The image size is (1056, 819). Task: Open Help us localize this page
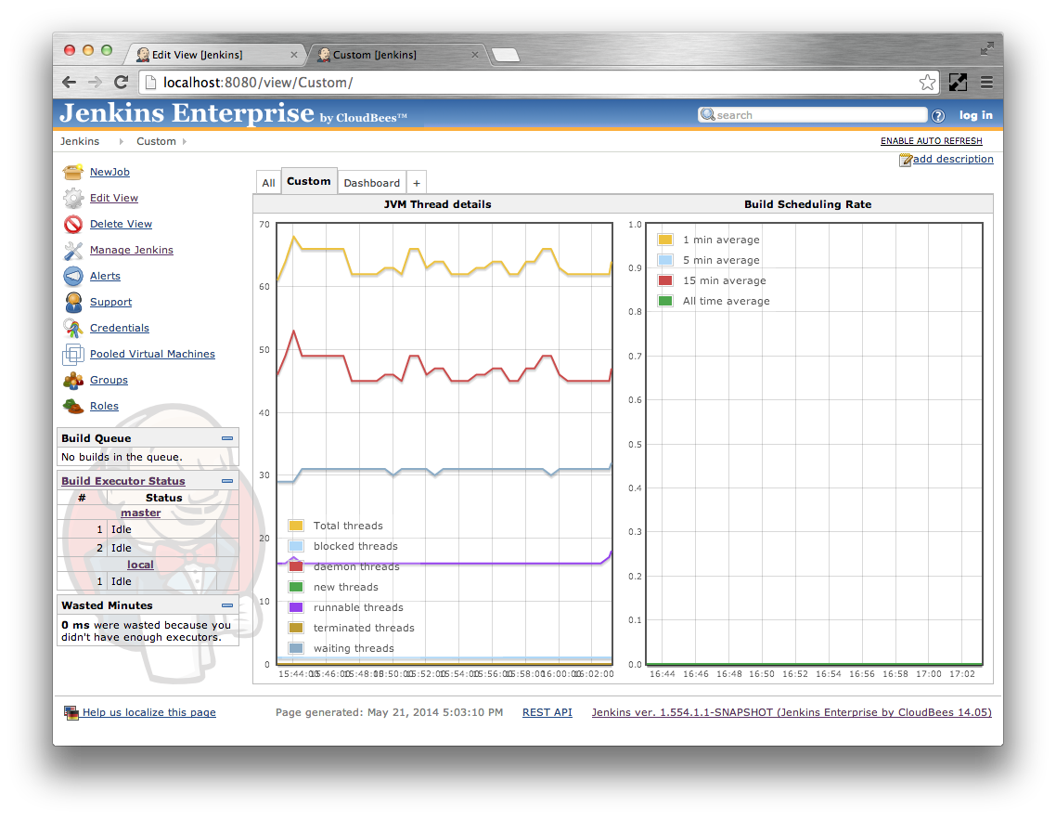tap(148, 712)
